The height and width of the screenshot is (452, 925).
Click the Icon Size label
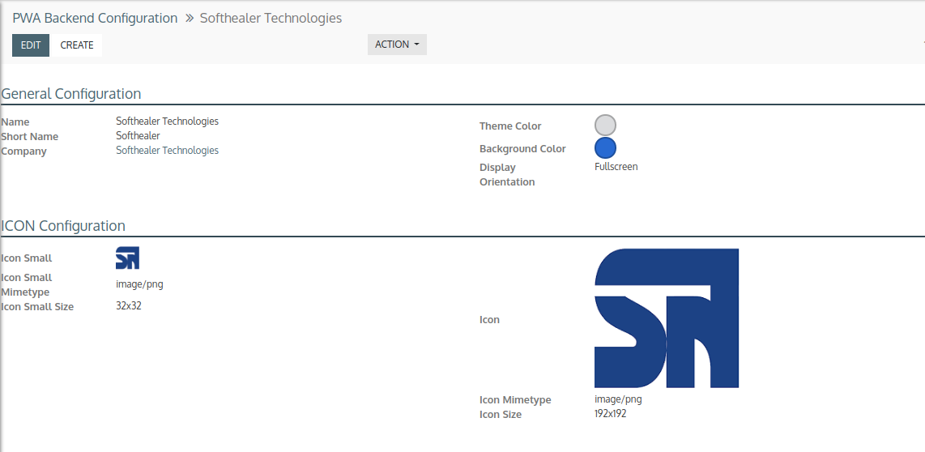(x=501, y=414)
